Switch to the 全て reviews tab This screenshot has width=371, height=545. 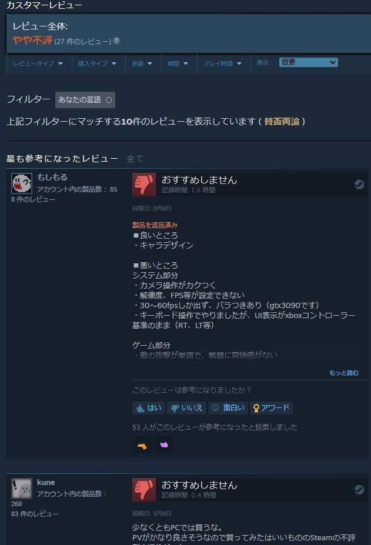pyautogui.click(x=135, y=159)
